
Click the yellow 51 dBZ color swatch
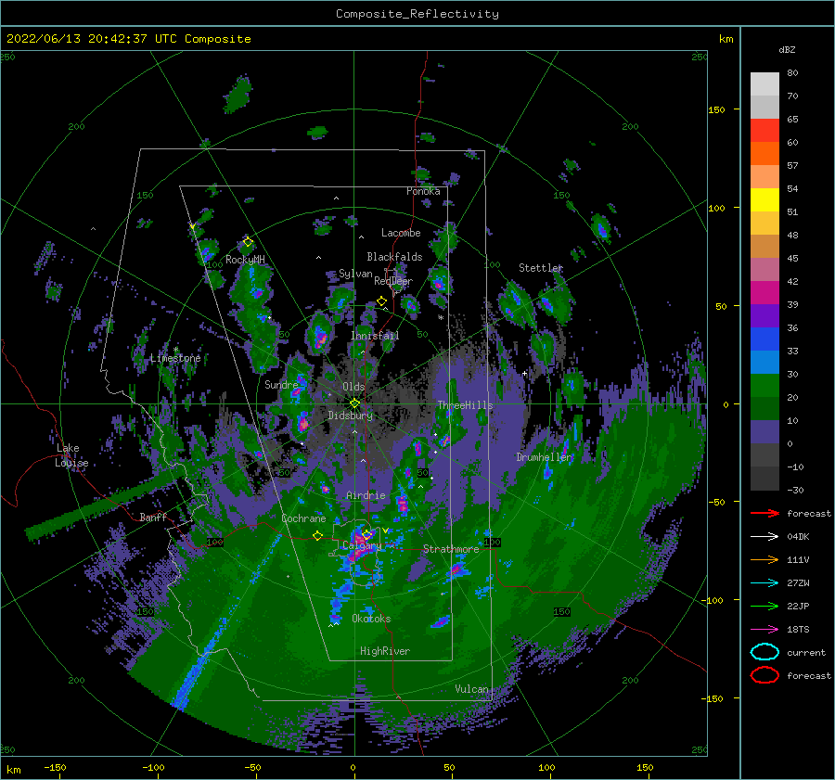point(764,199)
